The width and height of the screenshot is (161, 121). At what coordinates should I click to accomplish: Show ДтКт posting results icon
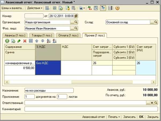pos(90,8)
